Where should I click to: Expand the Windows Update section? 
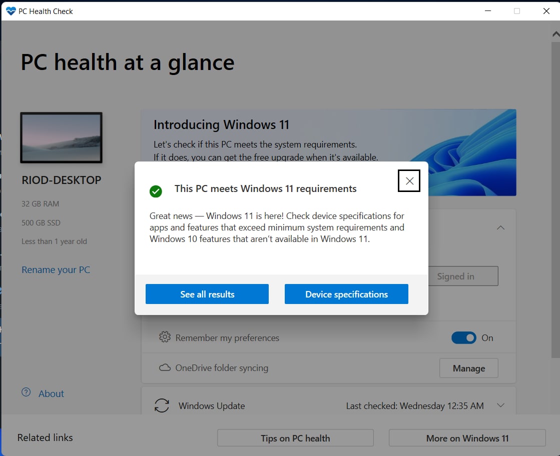coord(501,405)
